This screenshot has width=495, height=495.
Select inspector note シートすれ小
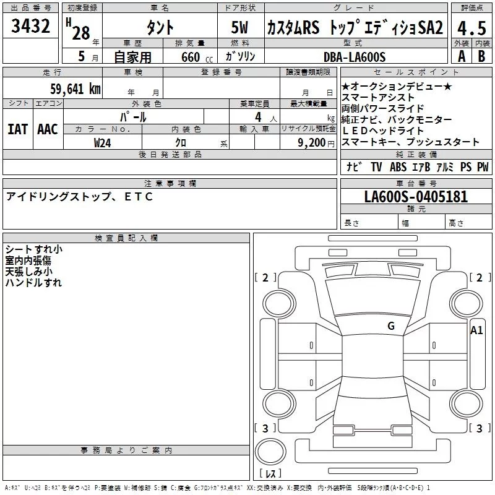34,249
